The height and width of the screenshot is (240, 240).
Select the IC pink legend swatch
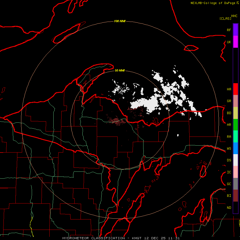click(x=235, y=172)
